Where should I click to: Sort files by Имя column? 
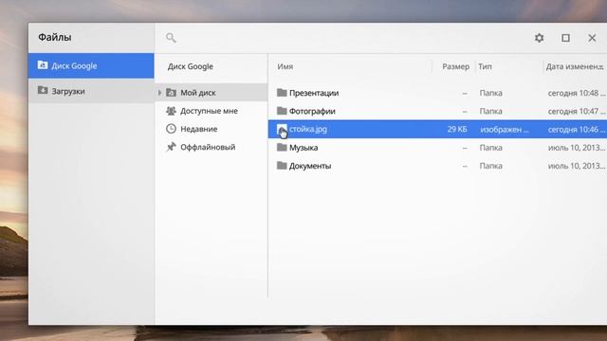coord(285,66)
